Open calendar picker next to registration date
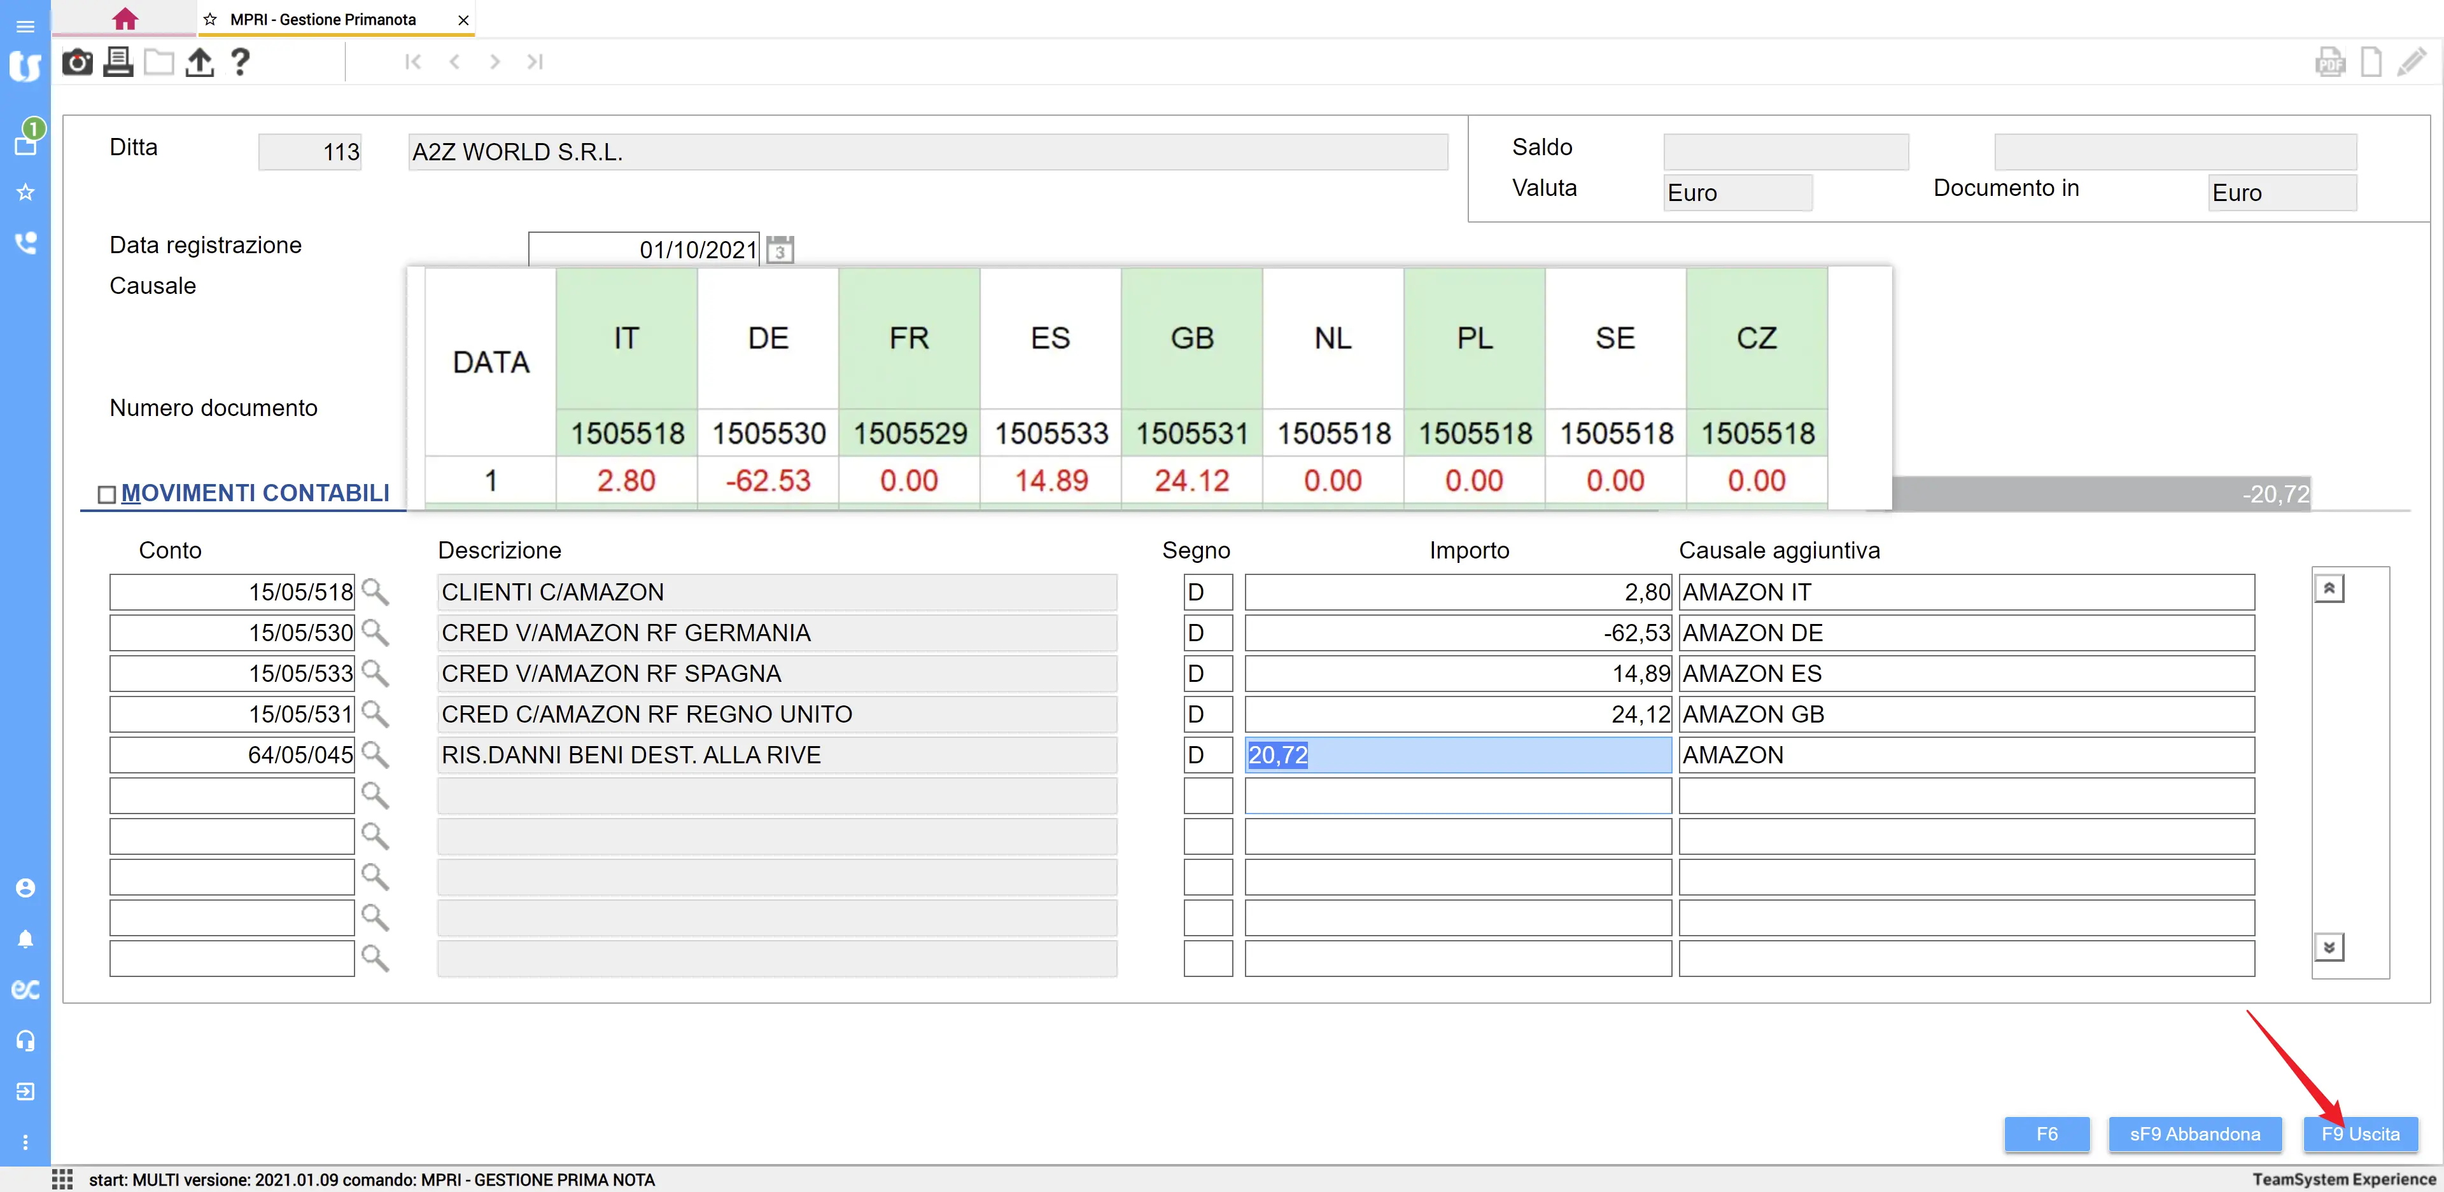The height and width of the screenshot is (1192, 2444). pos(780,251)
